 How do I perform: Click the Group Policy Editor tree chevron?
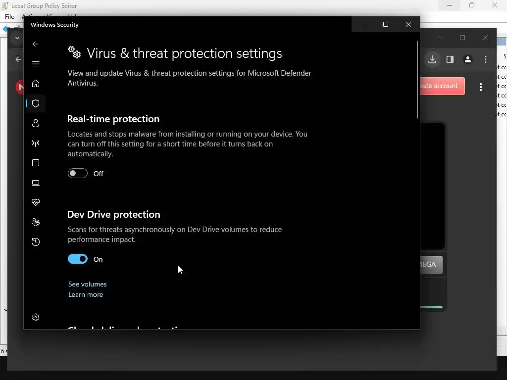tap(5, 310)
